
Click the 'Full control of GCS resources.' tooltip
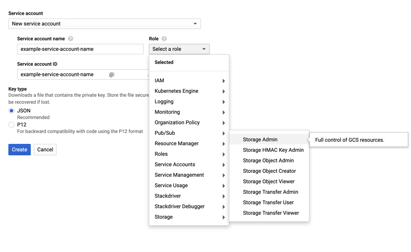coord(359,140)
